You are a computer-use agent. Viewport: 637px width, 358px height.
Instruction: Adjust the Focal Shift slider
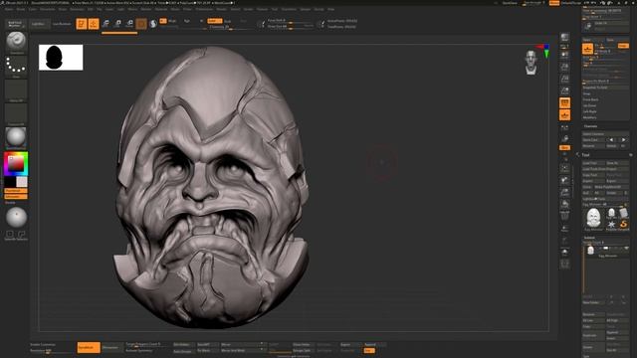pos(291,20)
